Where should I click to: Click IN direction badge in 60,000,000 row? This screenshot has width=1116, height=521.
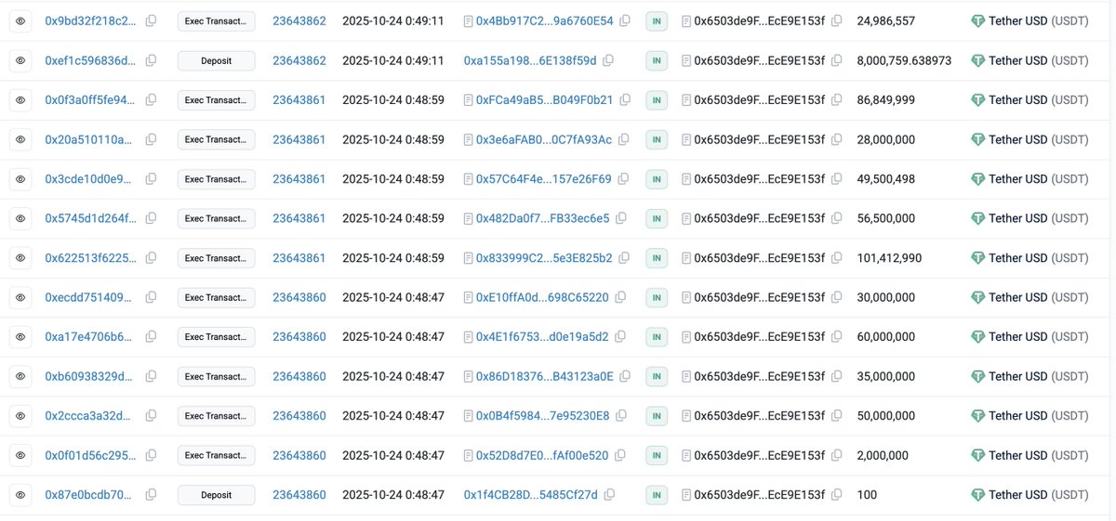point(657,336)
